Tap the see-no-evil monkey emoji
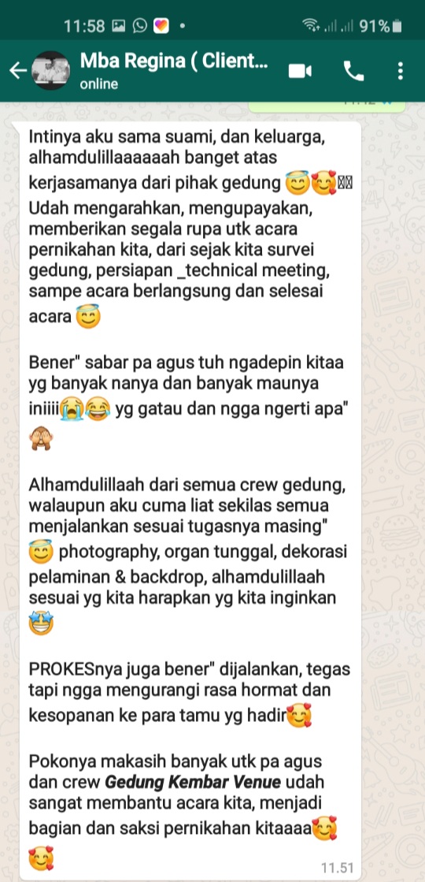 [x=41, y=438]
